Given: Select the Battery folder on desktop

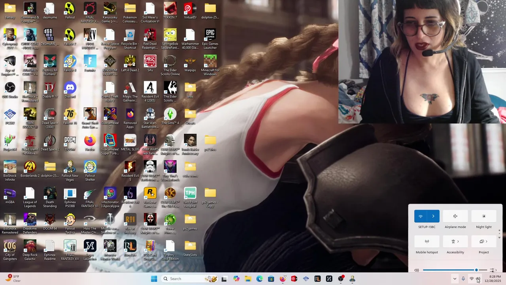Looking at the screenshot, I should click(x=10, y=11).
